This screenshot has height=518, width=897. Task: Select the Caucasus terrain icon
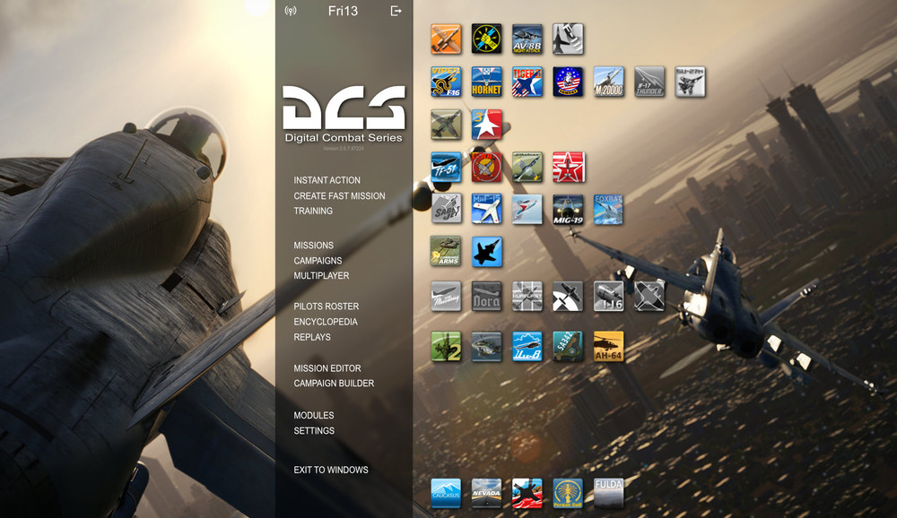pos(446,492)
